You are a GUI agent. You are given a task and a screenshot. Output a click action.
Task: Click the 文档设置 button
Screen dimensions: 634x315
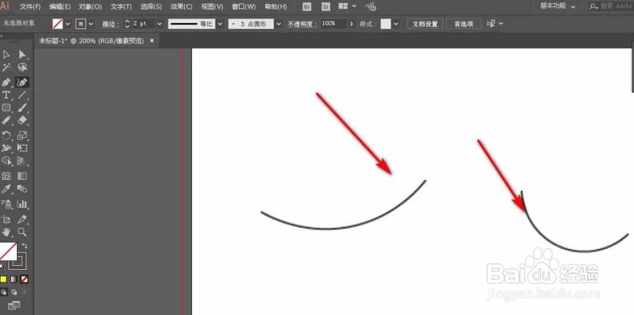425,24
